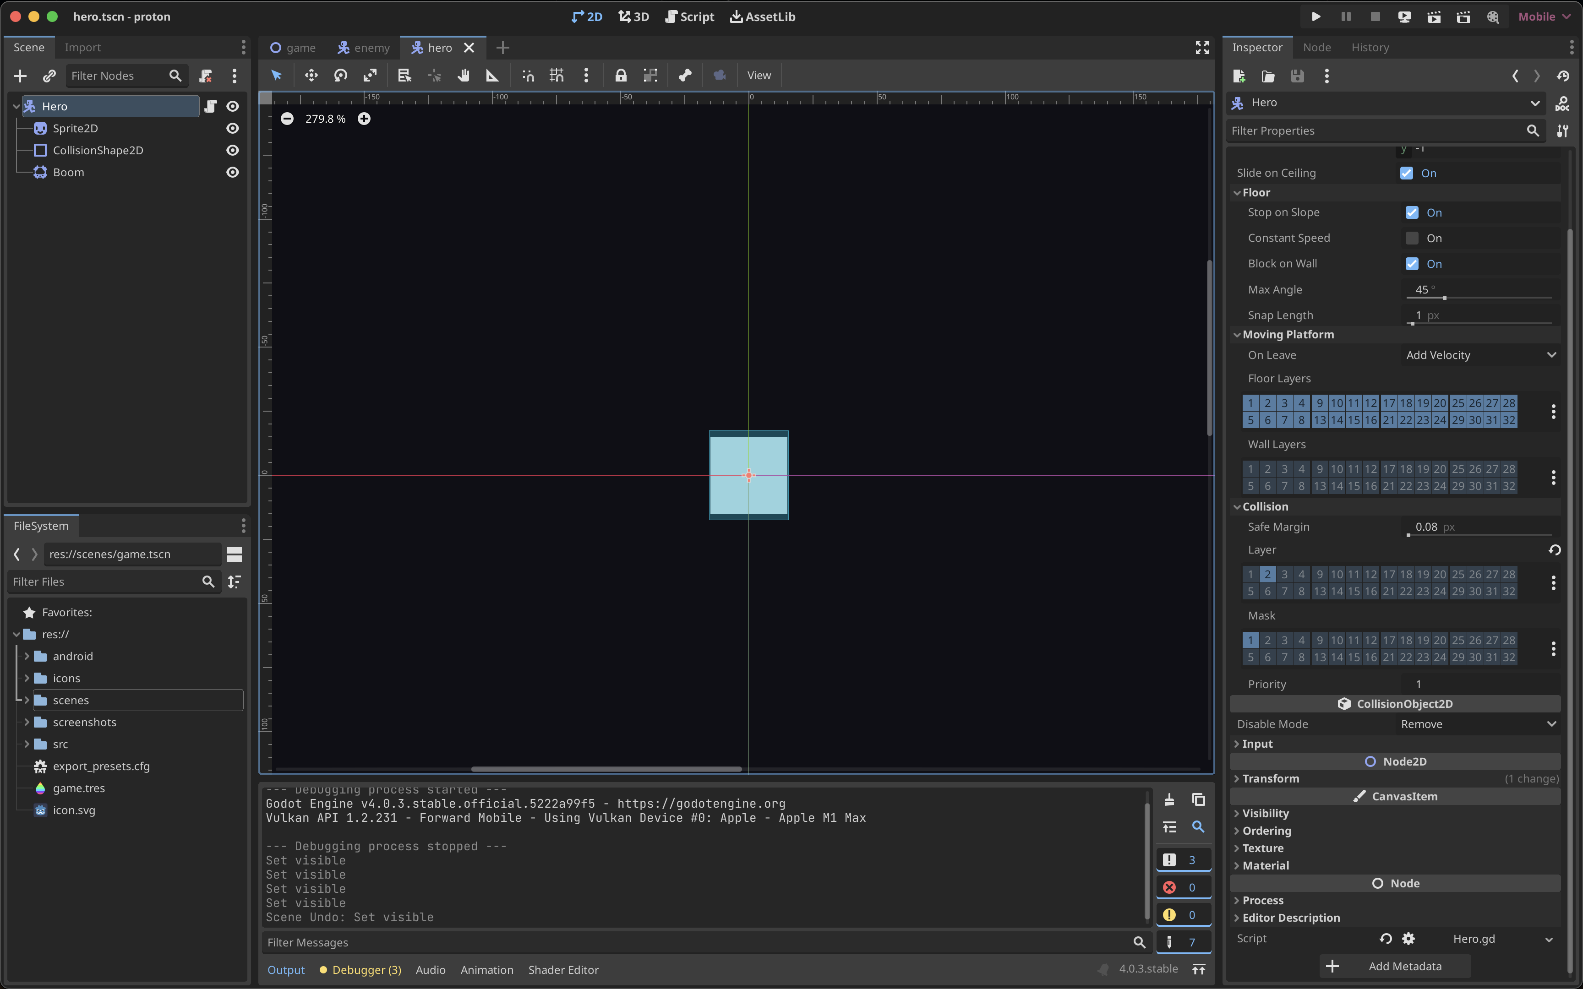
Task: Click the attach script icon in Scene dock
Action: (205, 76)
